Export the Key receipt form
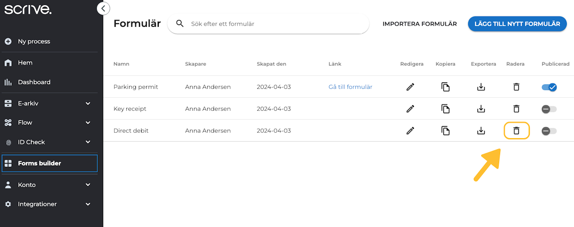The width and height of the screenshot is (574, 227). click(x=481, y=109)
